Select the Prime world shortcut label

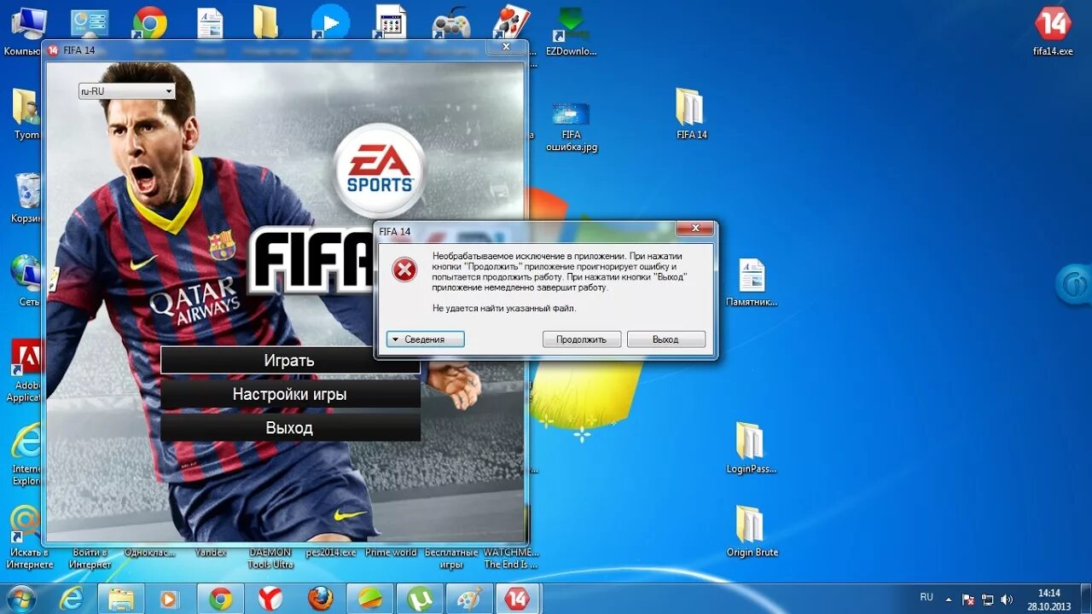[x=391, y=553]
